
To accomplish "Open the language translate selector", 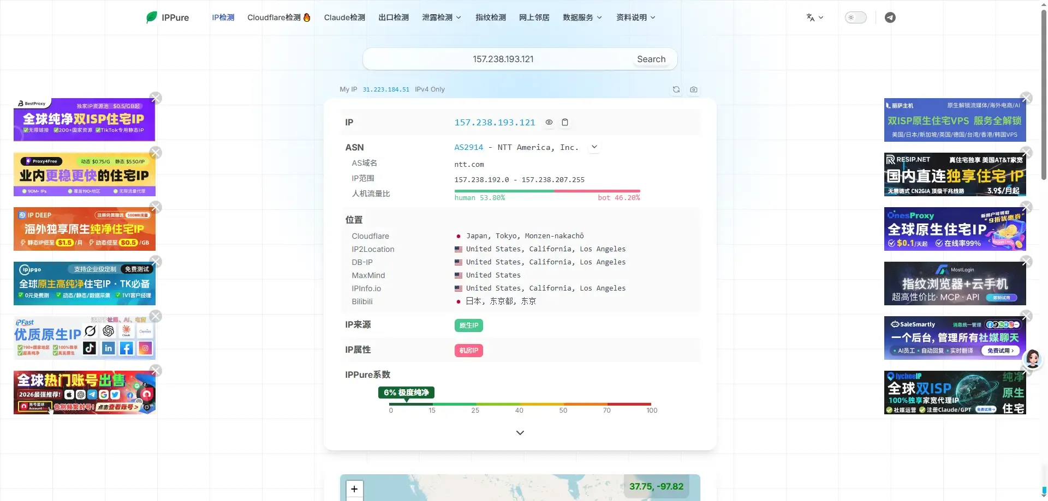I will coord(814,17).
